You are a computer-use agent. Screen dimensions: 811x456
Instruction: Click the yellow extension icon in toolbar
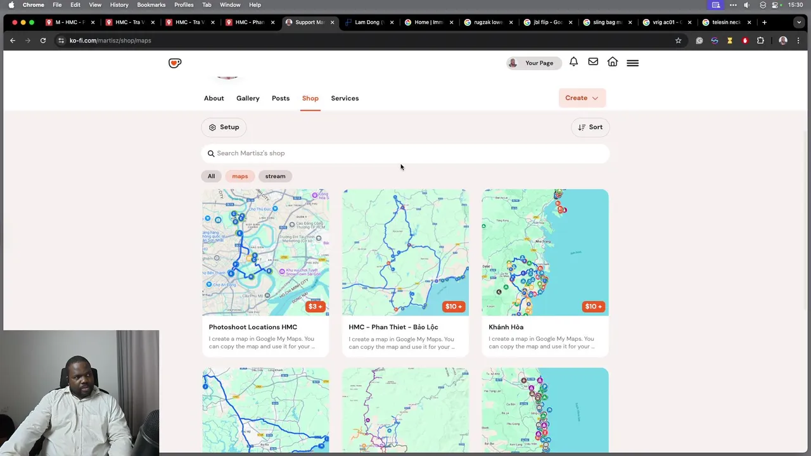point(730,41)
